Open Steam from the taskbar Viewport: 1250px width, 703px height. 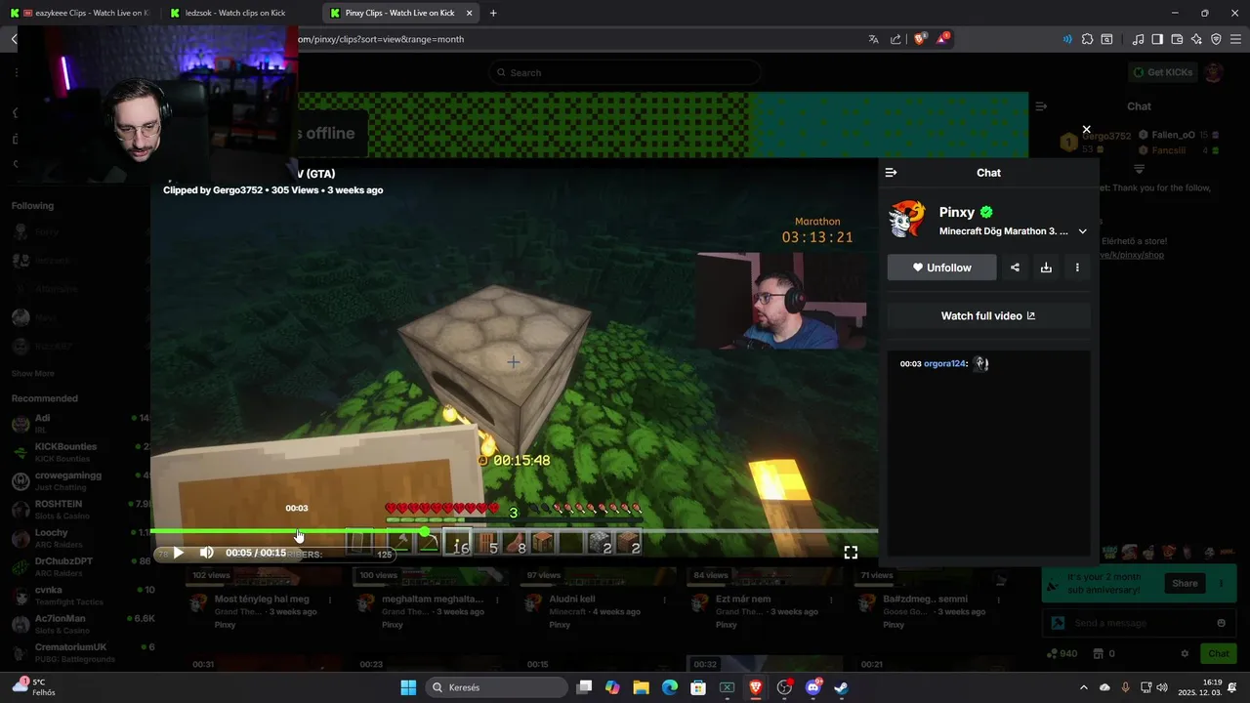tap(841, 687)
